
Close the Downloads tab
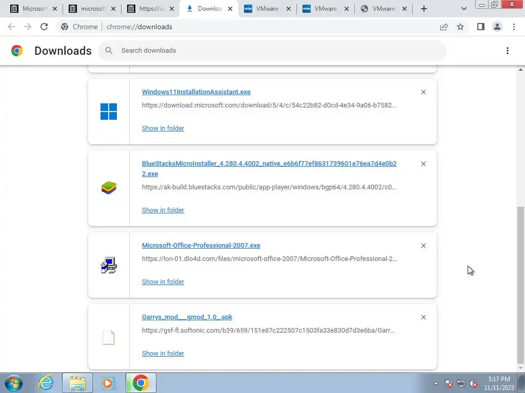[230, 9]
